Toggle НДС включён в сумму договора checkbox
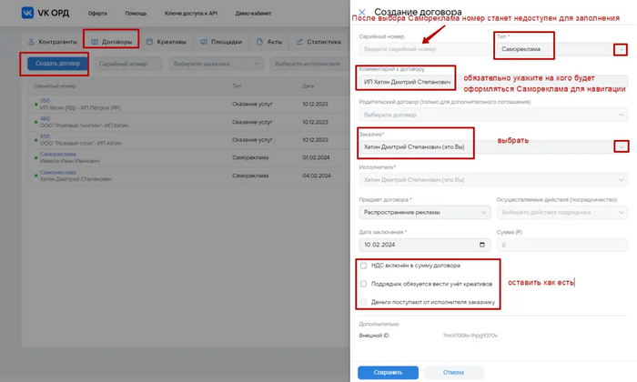The image size is (637, 382). [x=364, y=266]
